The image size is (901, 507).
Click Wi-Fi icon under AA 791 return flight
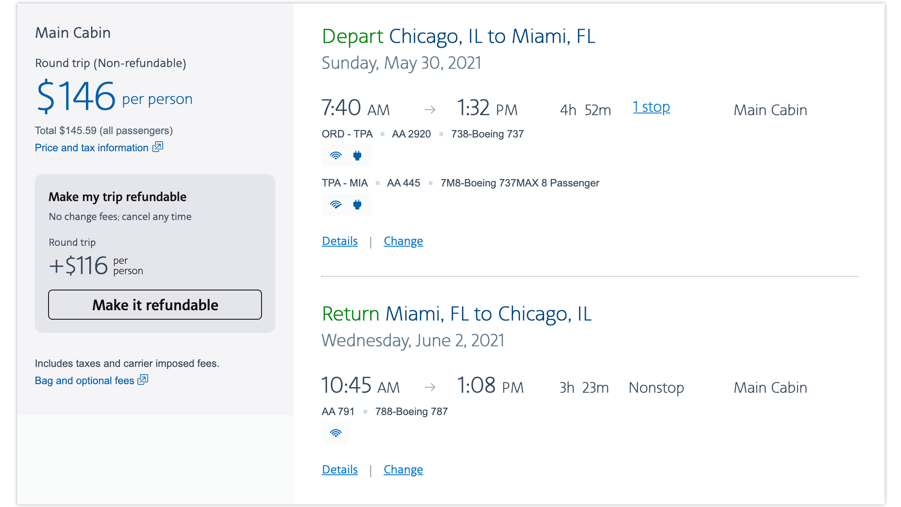pos(336,433)
